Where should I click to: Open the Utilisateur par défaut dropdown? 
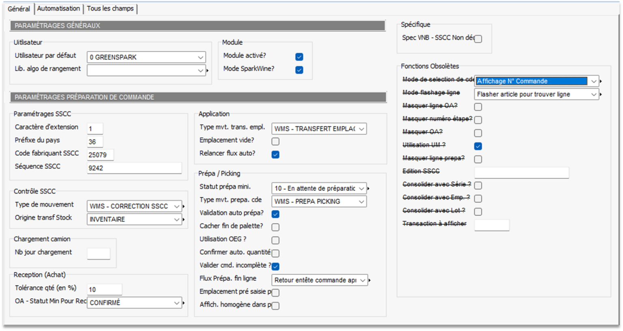(x=200, y=57)
